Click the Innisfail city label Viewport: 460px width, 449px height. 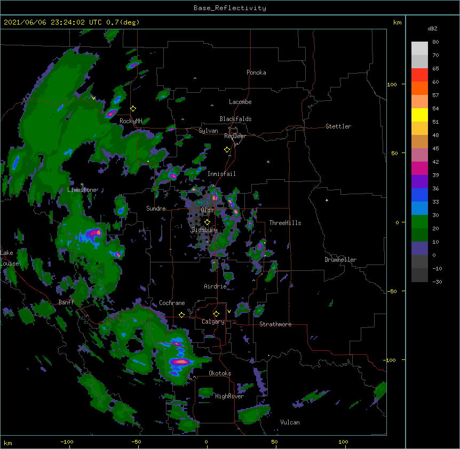tap(221, 174)
